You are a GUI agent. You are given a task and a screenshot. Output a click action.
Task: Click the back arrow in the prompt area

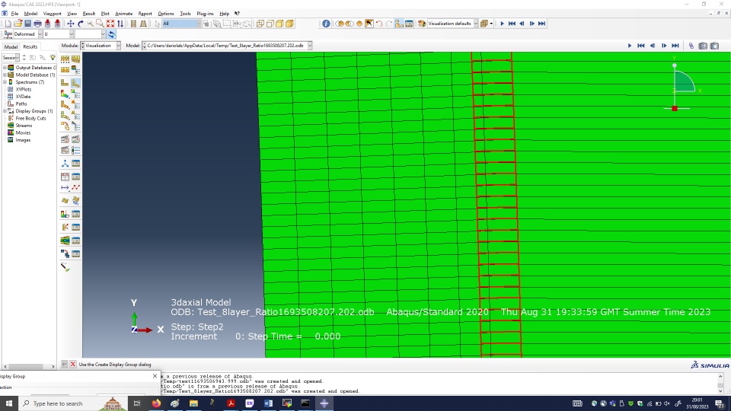click(64, 365)
